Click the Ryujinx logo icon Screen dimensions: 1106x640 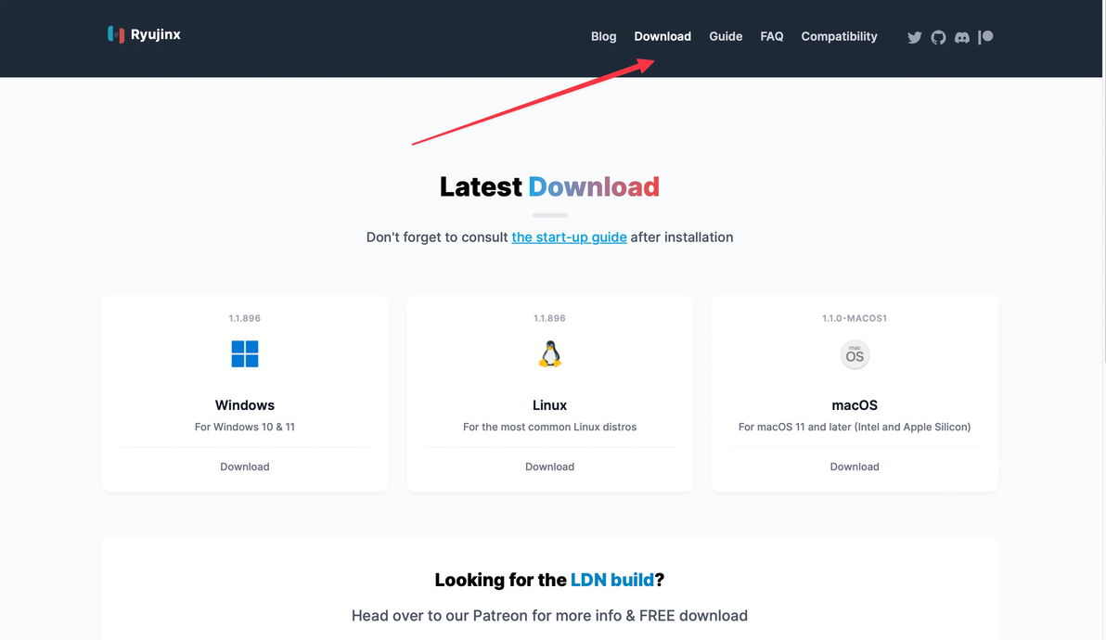116,34
